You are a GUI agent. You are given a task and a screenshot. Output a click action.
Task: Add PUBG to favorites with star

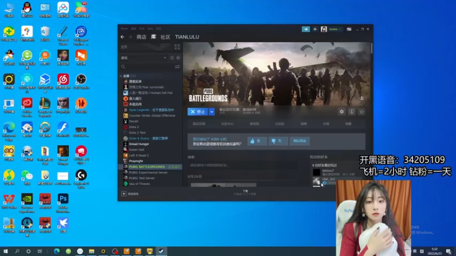pyautogui.click(x=361, y=112)
